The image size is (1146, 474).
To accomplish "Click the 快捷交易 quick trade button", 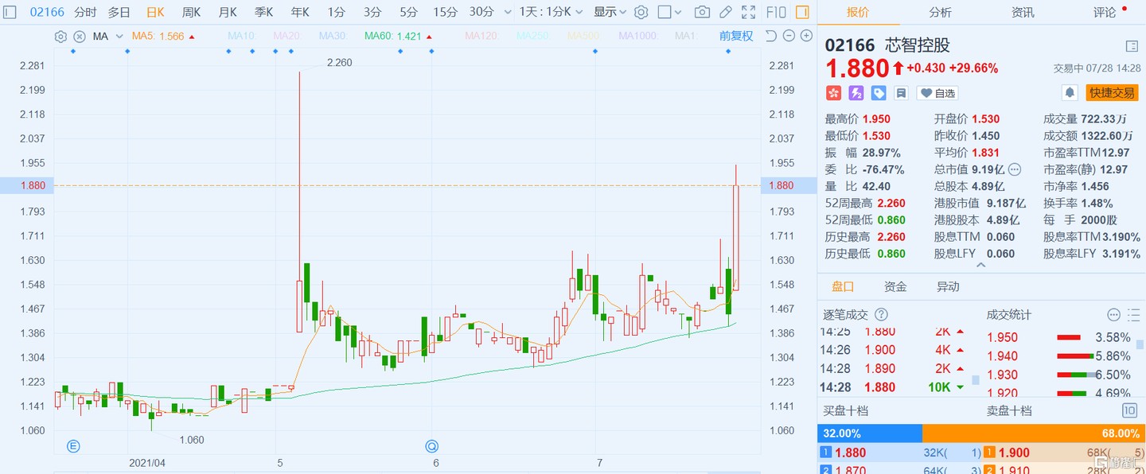I will click(x=1112, y=93).
